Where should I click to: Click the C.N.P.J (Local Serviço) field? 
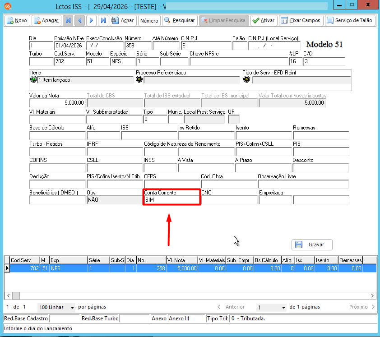[x=274, y=46]
